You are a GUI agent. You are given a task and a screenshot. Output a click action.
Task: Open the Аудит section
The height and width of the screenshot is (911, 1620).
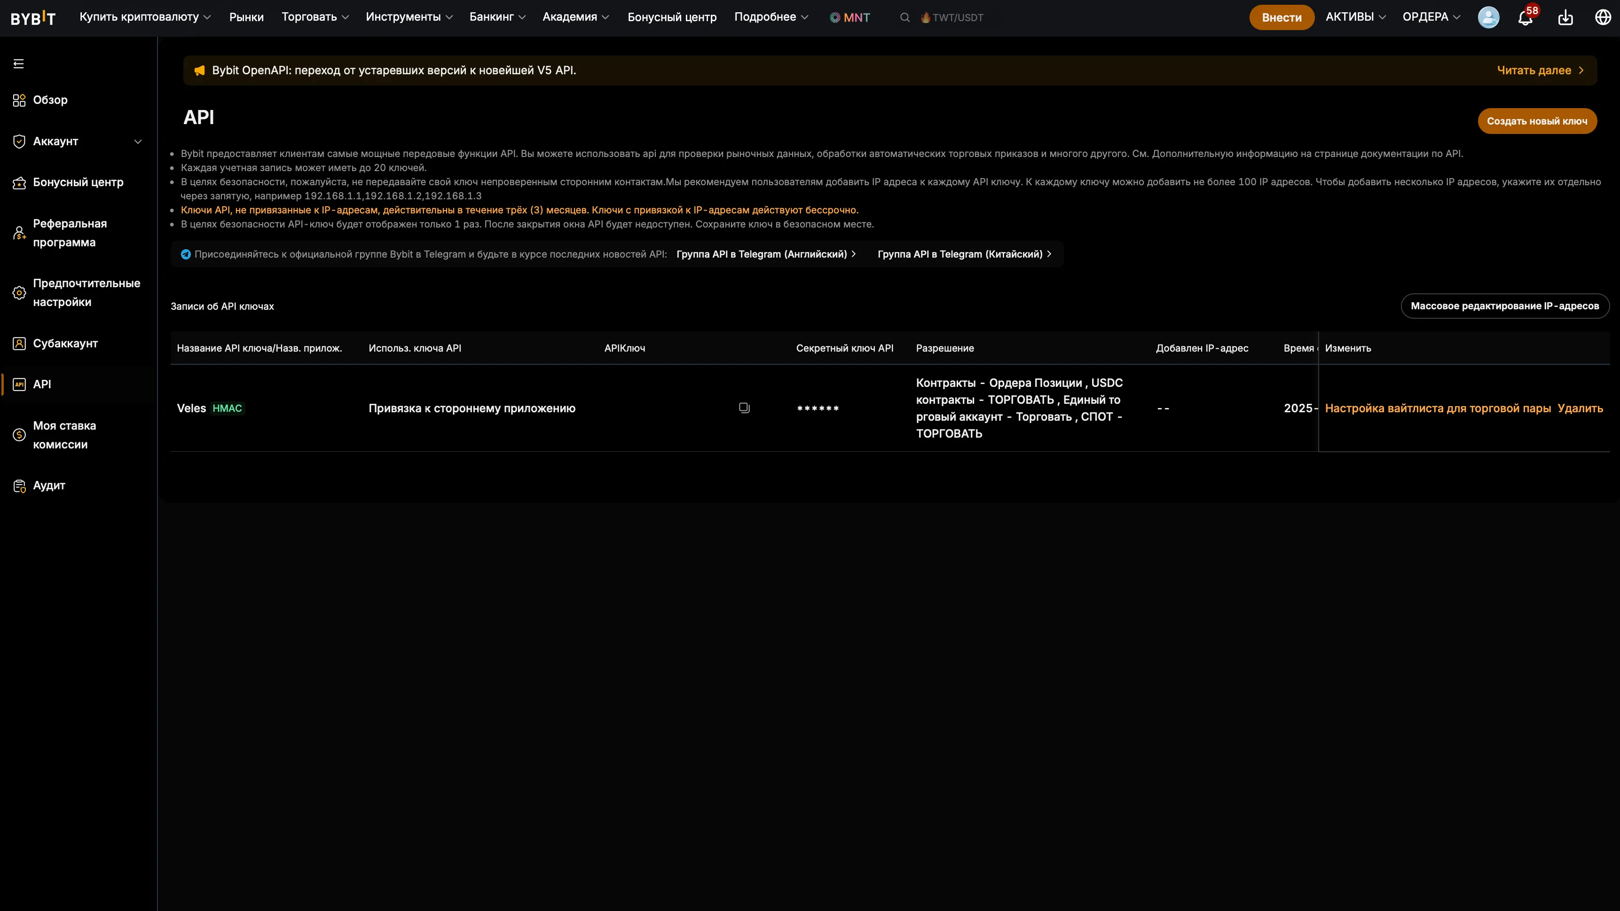coord(48,486)
